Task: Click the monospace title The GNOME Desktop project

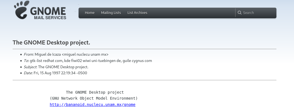Action: pos(95,92)
